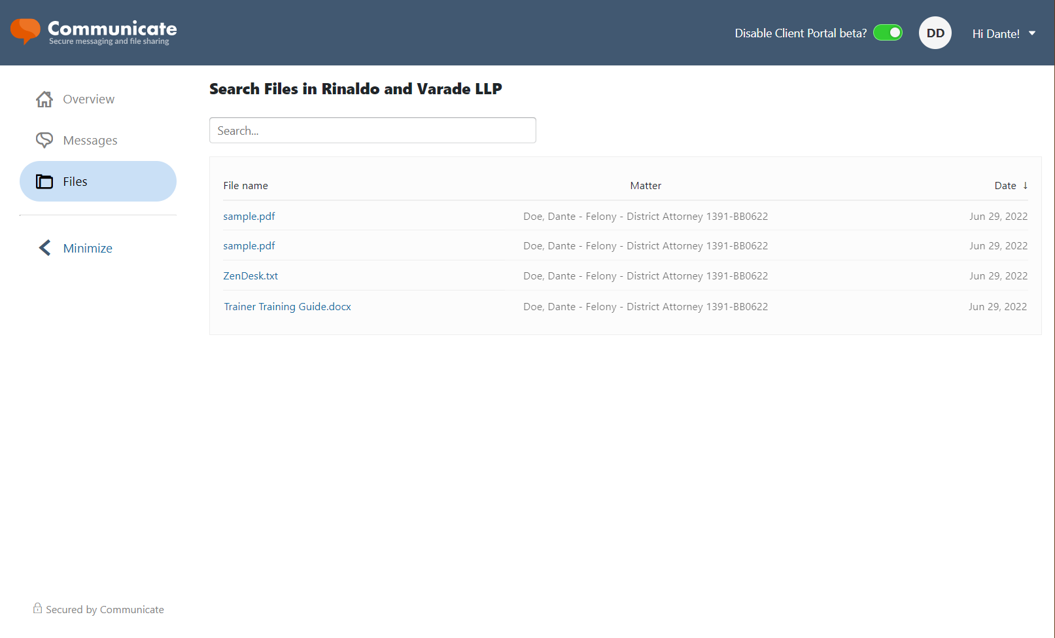This screenshot has height=638, width=1055.
Task: Click the Secured by Communicate footer text
Action: coord(105,609)
